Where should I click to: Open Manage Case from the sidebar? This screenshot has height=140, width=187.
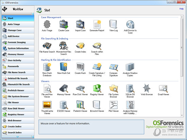click(x=18, y=30)
